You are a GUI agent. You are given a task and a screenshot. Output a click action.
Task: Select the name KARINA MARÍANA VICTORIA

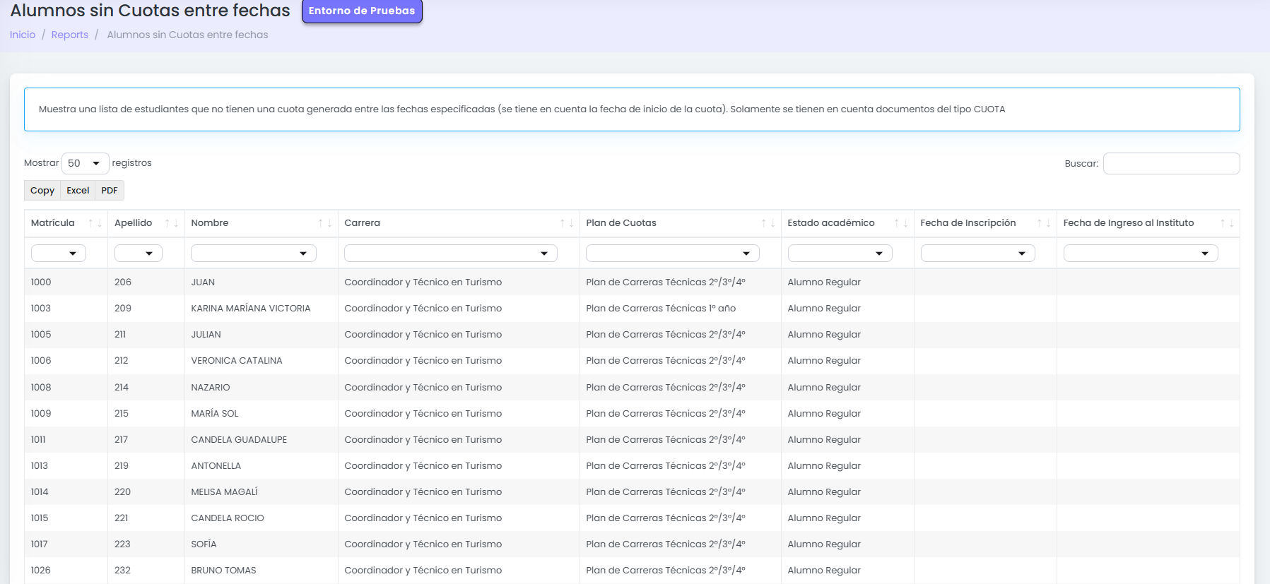(x=251, y=309)
